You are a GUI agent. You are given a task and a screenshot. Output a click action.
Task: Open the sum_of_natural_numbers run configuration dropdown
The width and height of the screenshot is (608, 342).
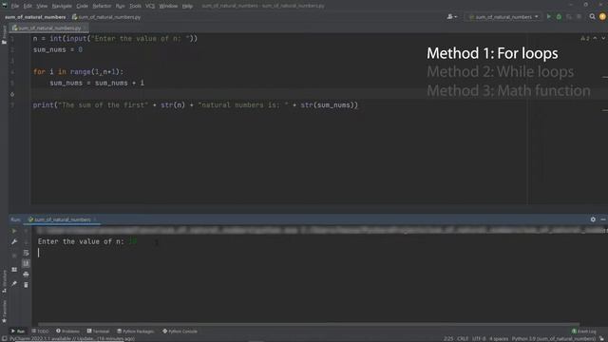click(503, 17)
